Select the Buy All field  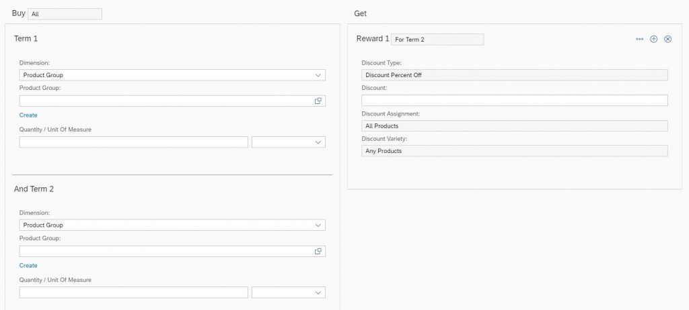click(x=65, y=14)
